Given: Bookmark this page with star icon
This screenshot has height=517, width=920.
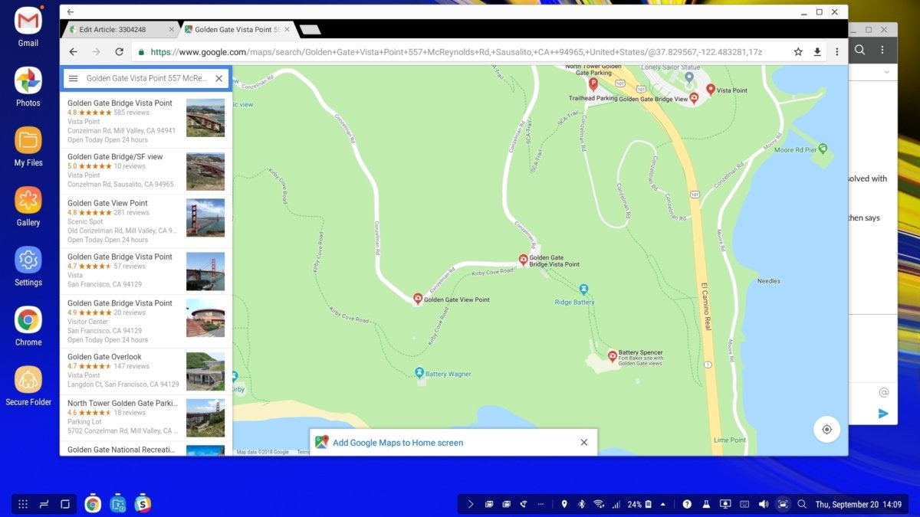Looking at the screenshot, I should tap(798, 51).
